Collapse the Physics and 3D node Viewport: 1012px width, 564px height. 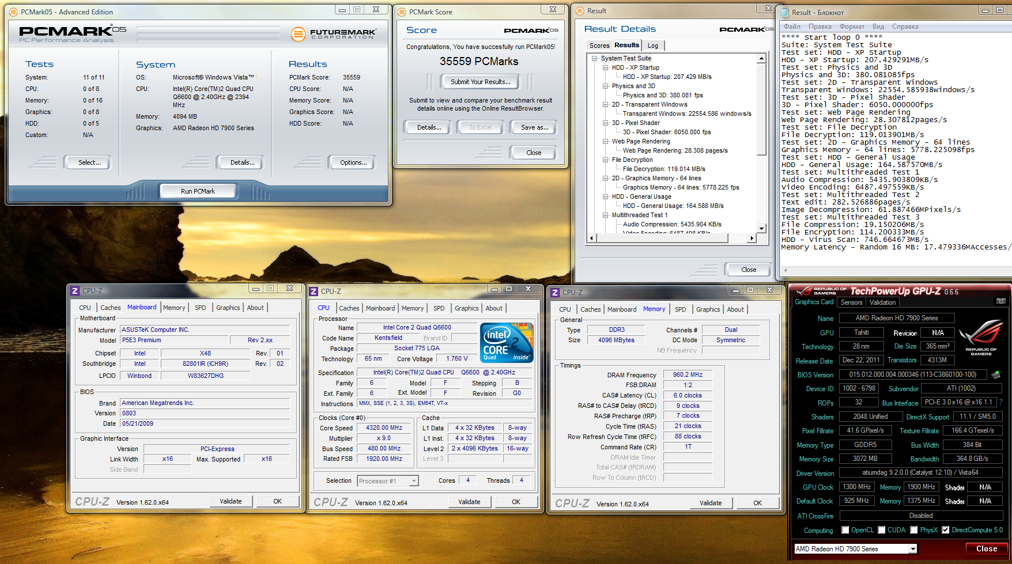coord(606,86)
